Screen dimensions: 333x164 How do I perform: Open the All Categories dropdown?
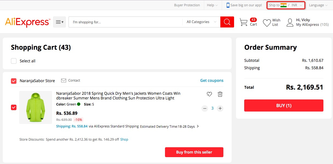201,22
